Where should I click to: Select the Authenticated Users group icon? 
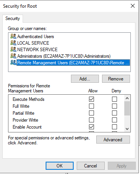13,36
